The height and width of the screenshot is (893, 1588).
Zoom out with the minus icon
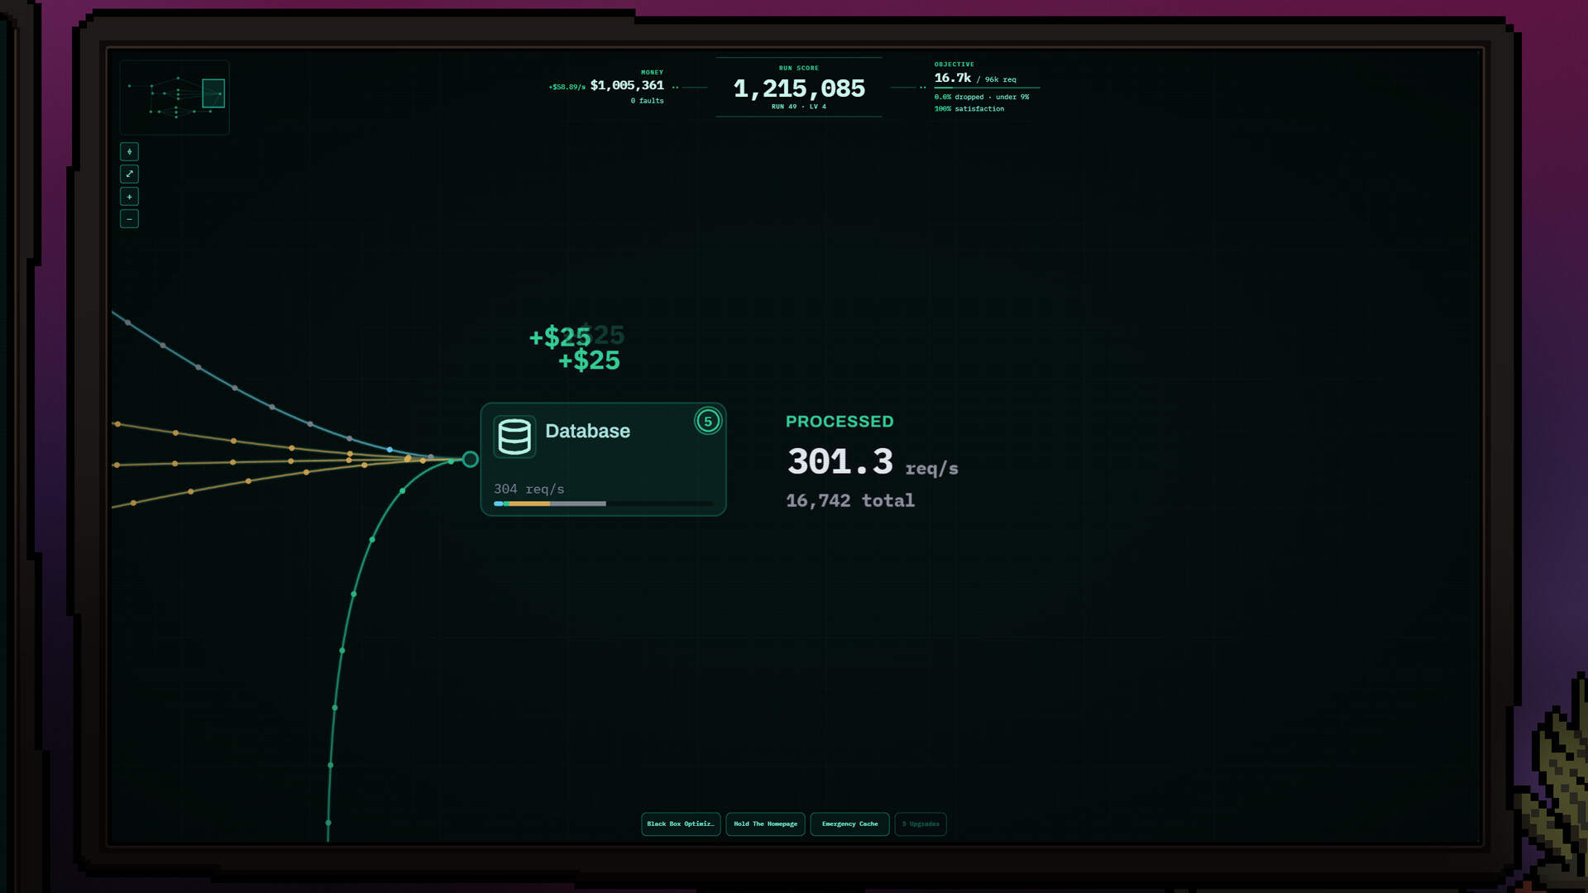pos(129,218)
